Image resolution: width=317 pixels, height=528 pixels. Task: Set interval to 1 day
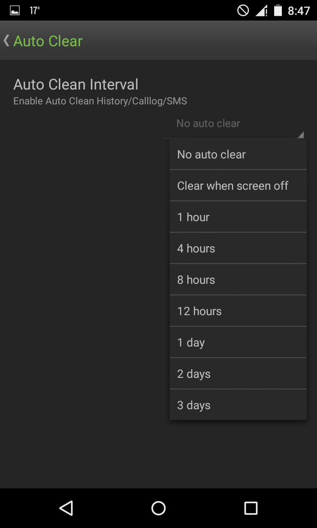pyautogui.click(x=238, y=342)
